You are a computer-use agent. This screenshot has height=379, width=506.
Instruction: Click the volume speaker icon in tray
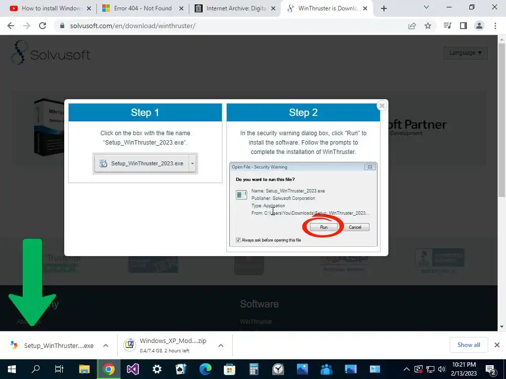(442, 369)
